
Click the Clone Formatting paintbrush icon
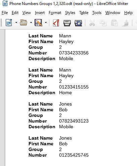[x=125, y=23]
